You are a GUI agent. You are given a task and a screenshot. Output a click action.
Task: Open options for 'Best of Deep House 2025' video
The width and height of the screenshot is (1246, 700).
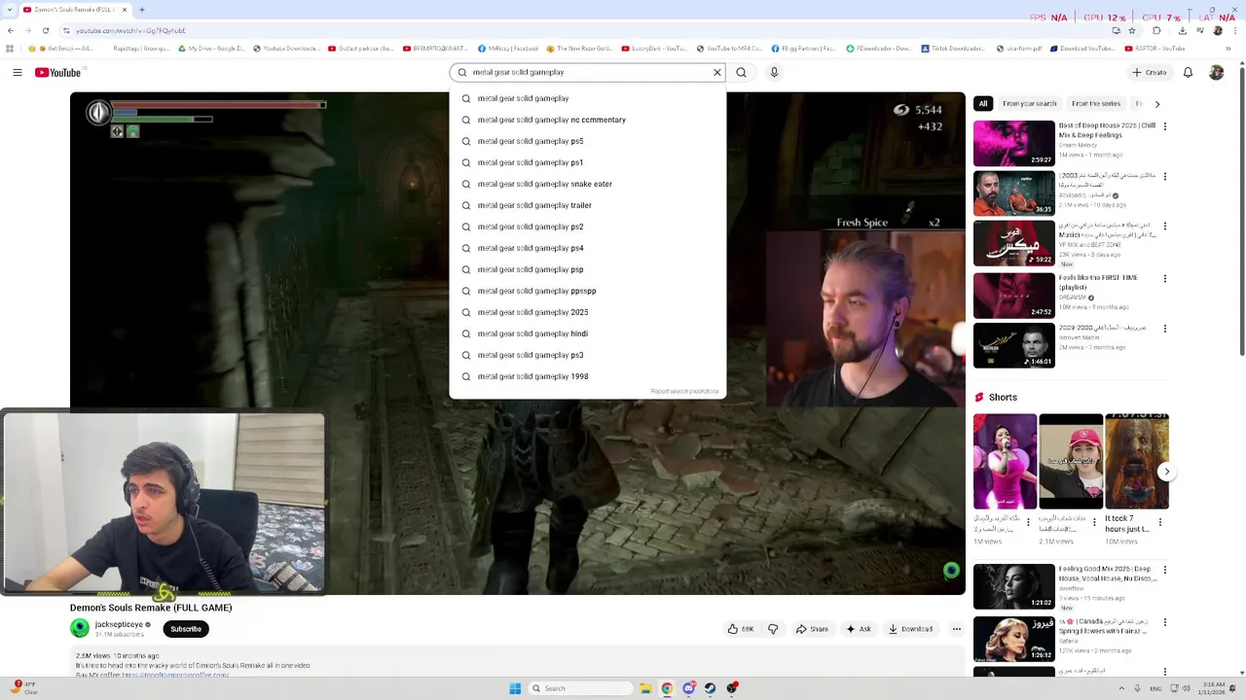pos(1164,126)
